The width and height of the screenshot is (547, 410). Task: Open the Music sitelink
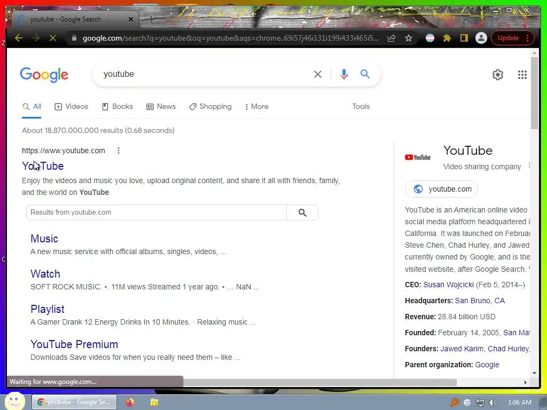tap(44, 239)
